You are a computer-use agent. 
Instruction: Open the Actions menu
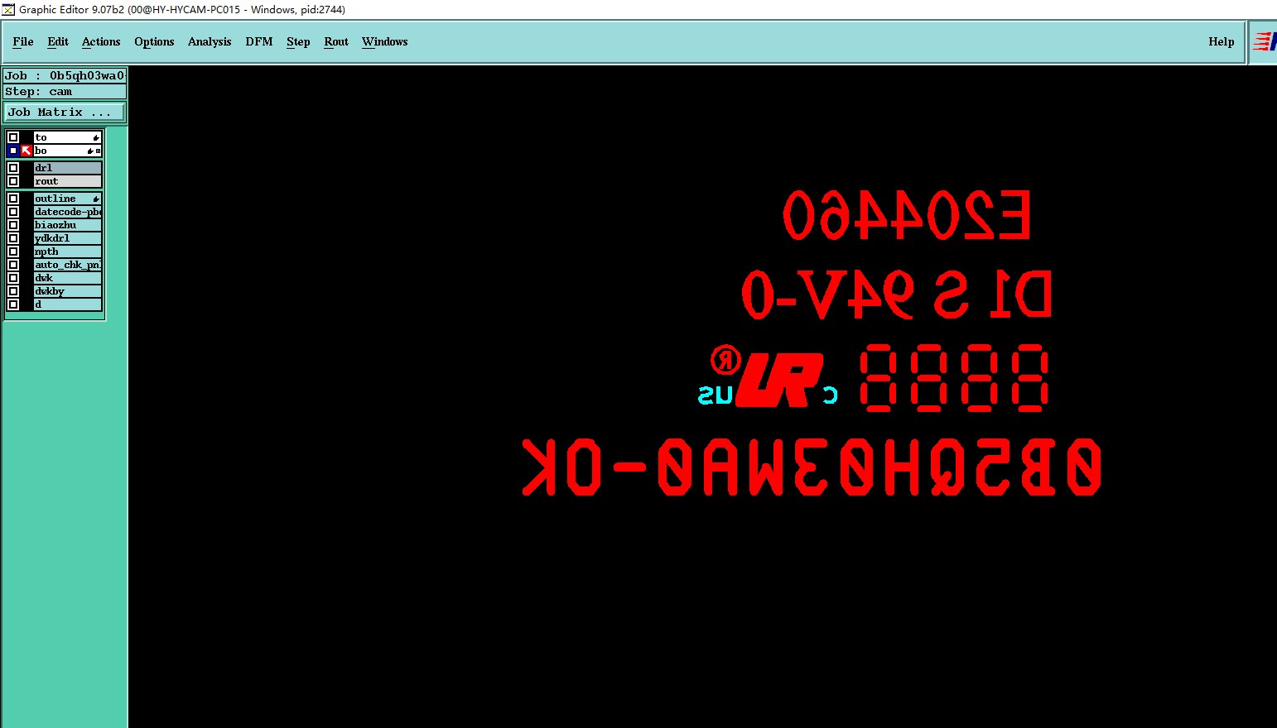pos(101,41)
